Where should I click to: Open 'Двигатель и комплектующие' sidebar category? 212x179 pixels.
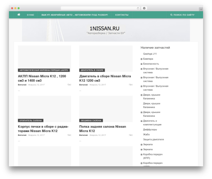(x=152, y=123)
